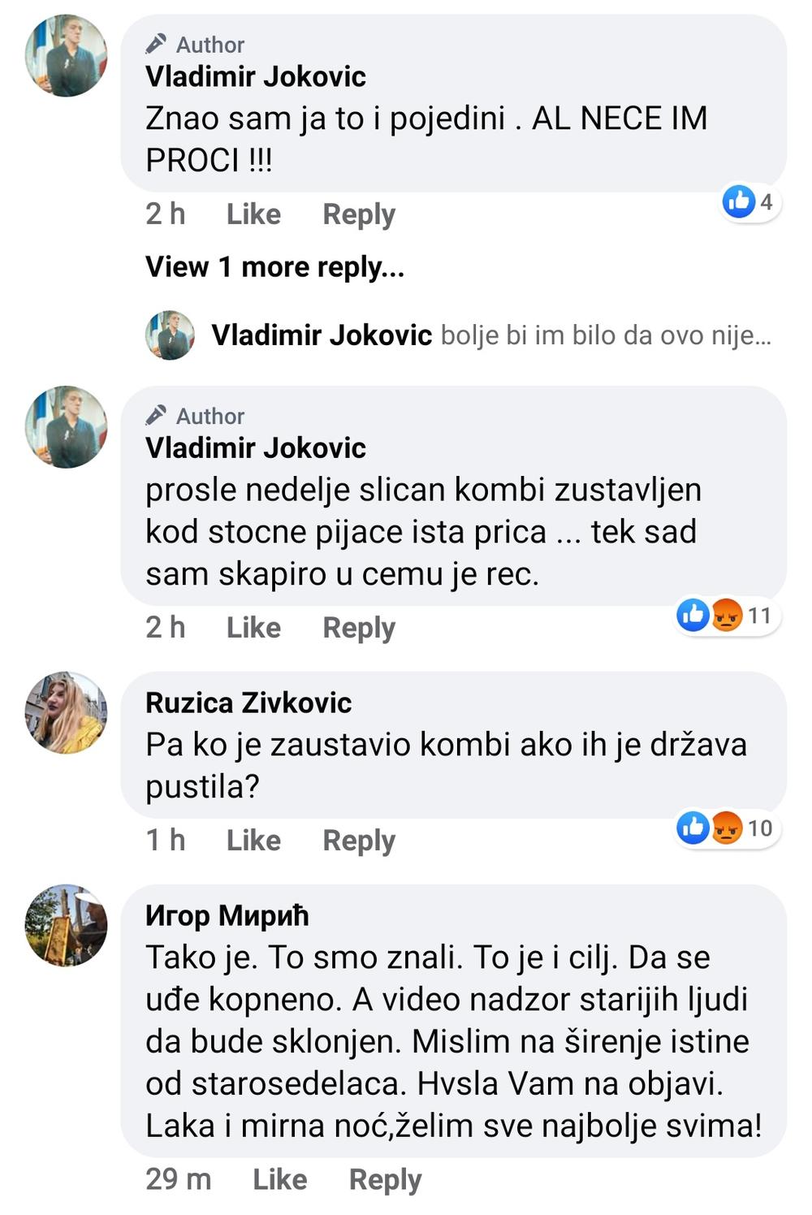The height and width of the screenshot is (1215, 812).
Task: Expand View 1 more reply
Action: (274, 266)
